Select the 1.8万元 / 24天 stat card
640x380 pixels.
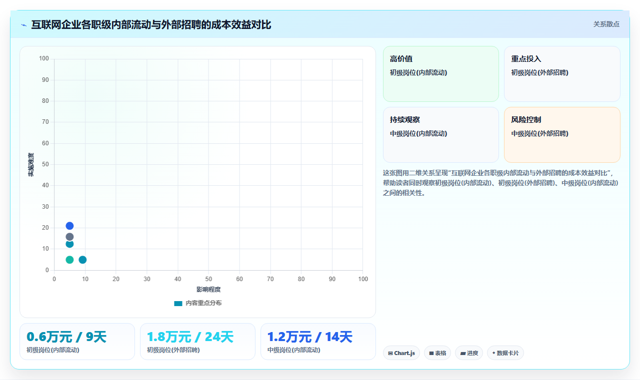[x=197, y=342]
